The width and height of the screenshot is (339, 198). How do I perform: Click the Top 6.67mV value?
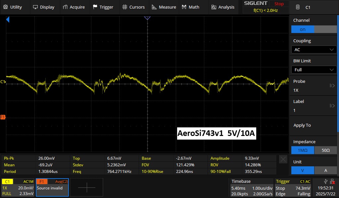pos(114,158)
